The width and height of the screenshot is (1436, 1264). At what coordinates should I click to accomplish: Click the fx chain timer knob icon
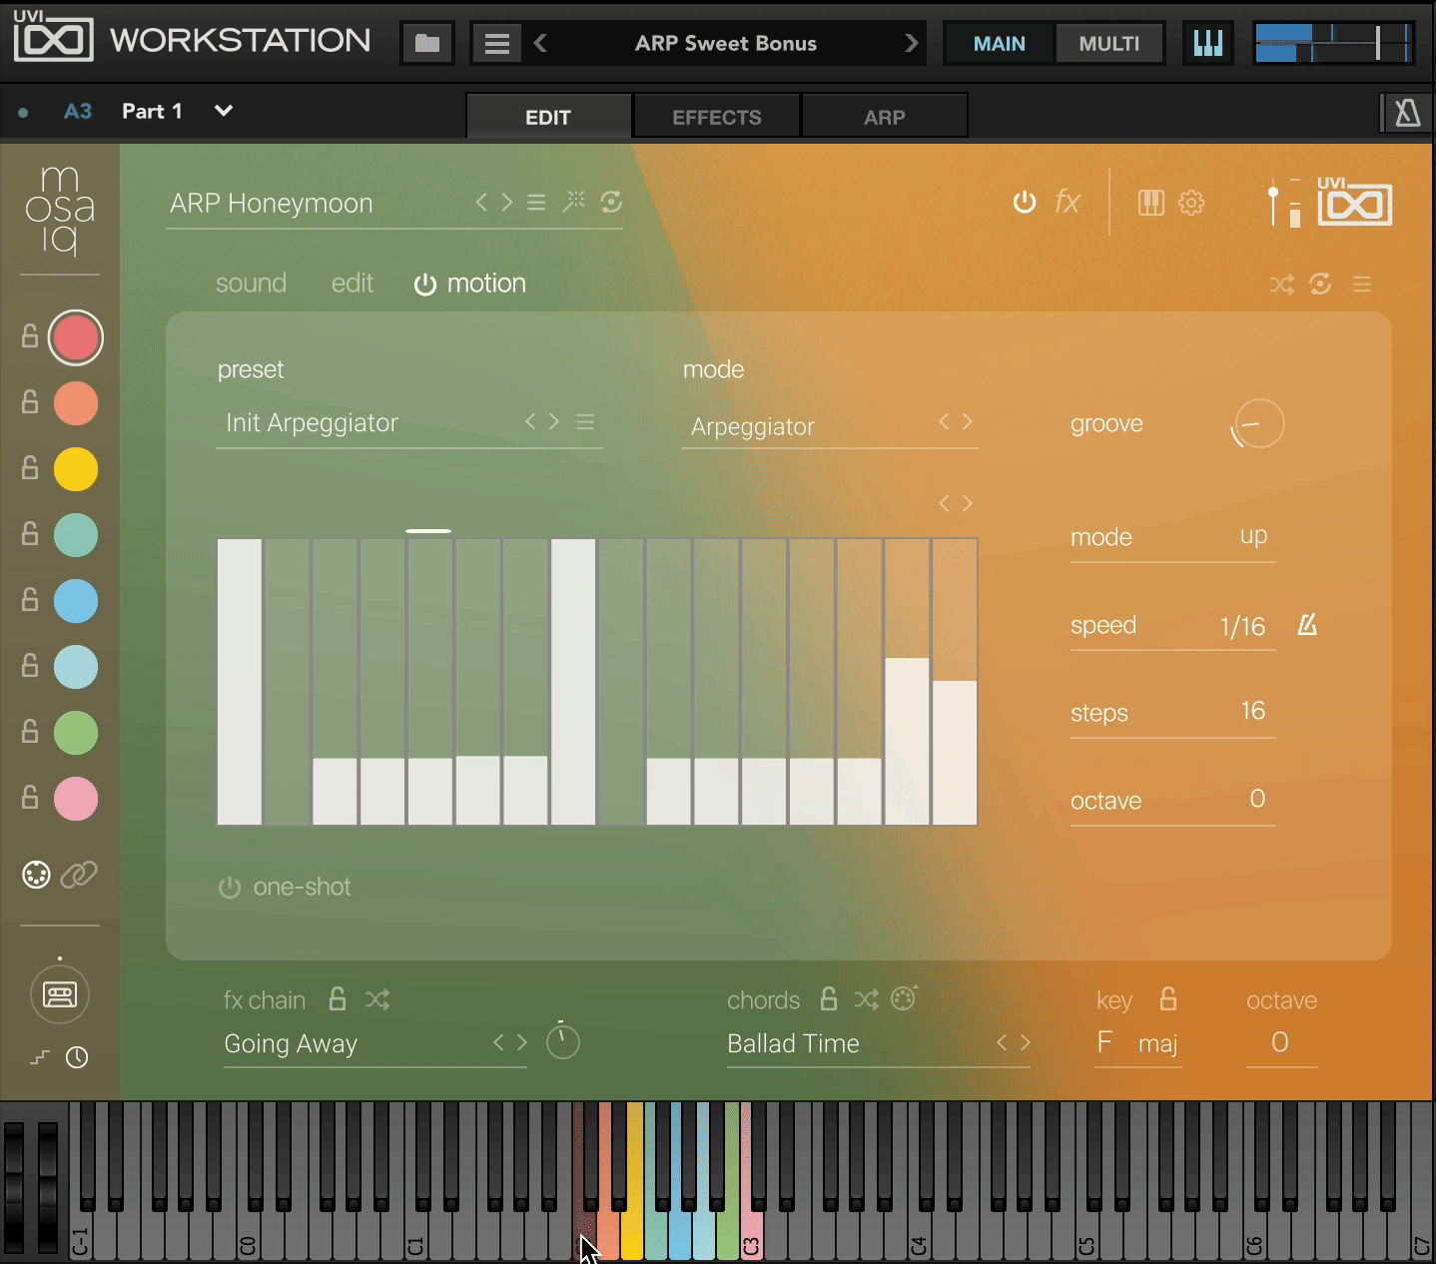coord(563,1041)
